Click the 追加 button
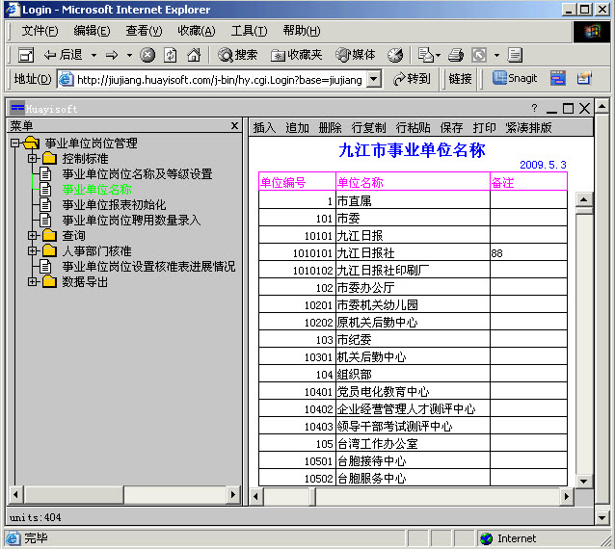 [297, 127]
